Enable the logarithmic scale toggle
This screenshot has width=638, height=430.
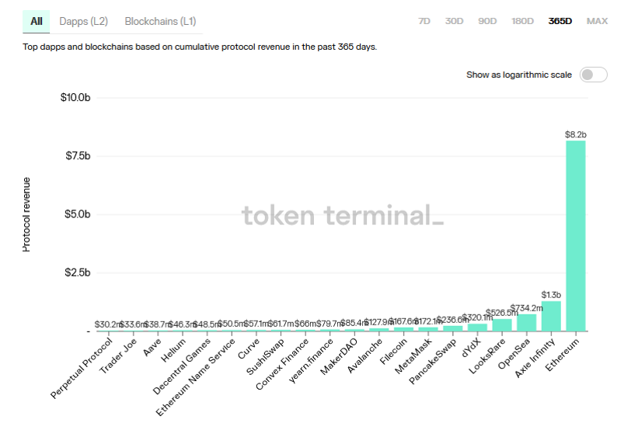click(x=593, y=75)
